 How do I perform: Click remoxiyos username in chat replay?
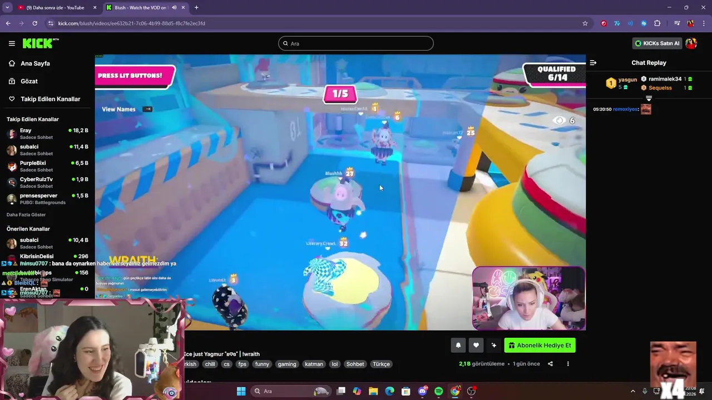tap(625, 109)
